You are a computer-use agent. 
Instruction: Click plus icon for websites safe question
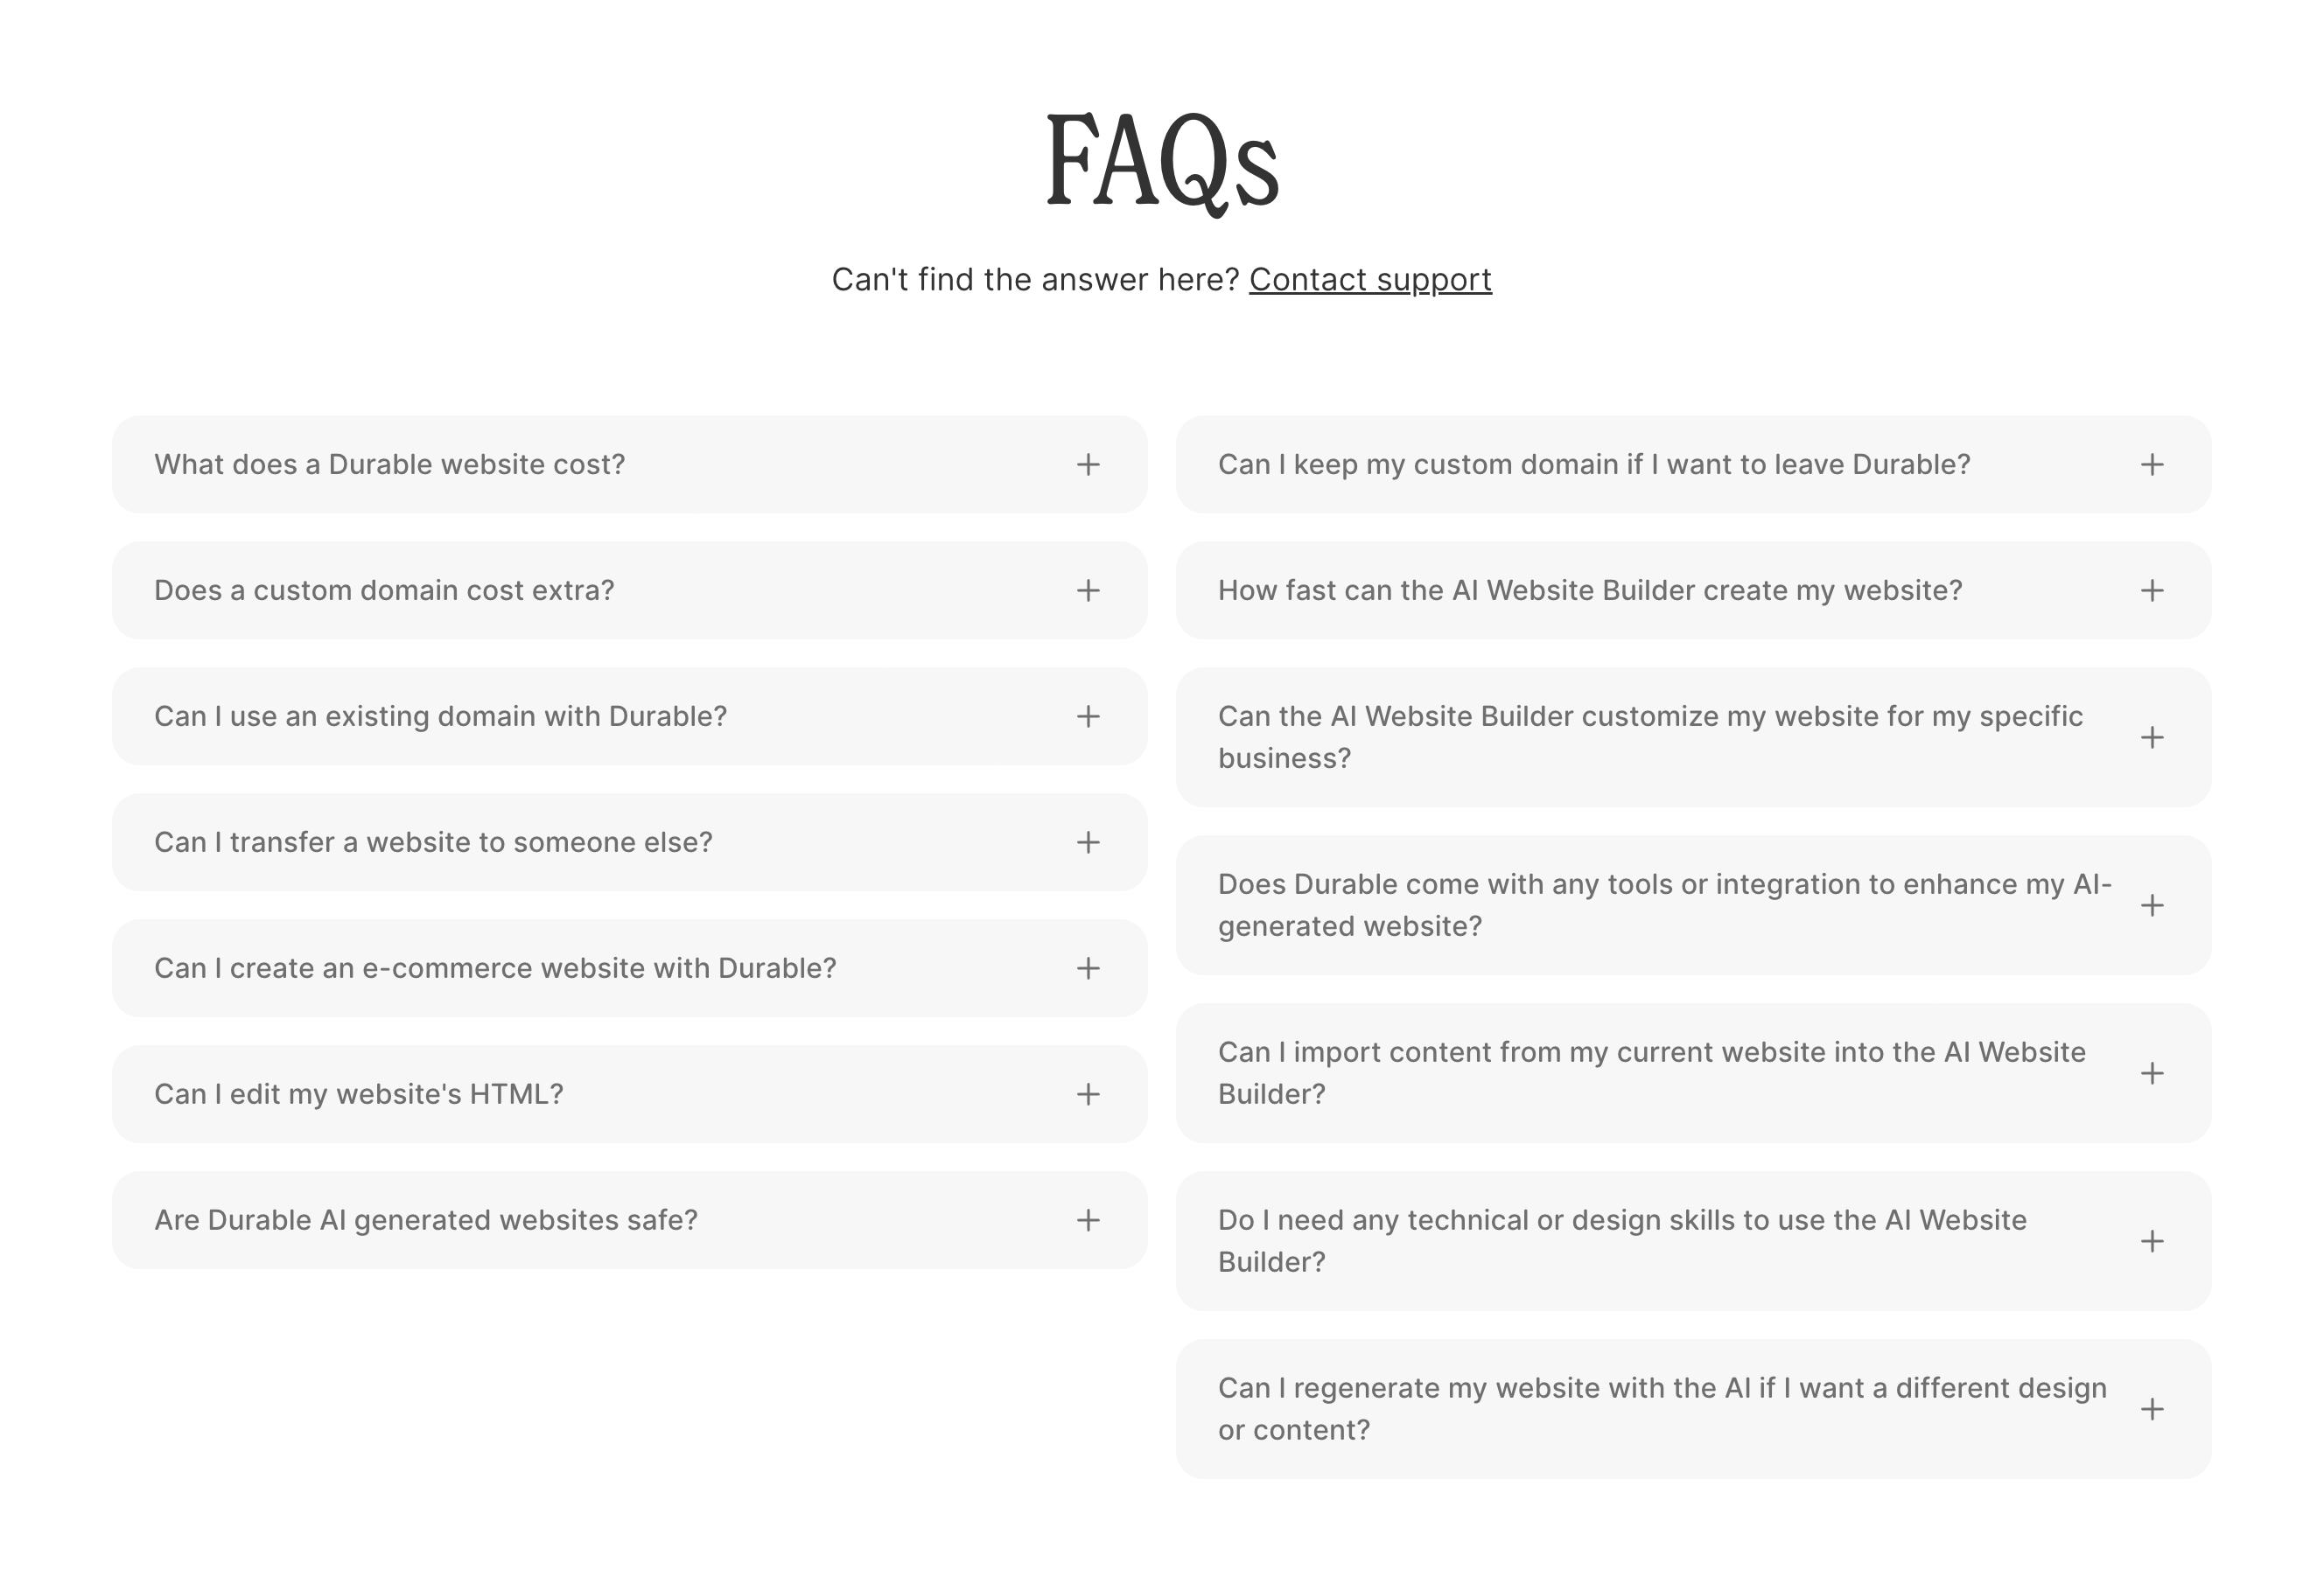tap(1088, 1220)
